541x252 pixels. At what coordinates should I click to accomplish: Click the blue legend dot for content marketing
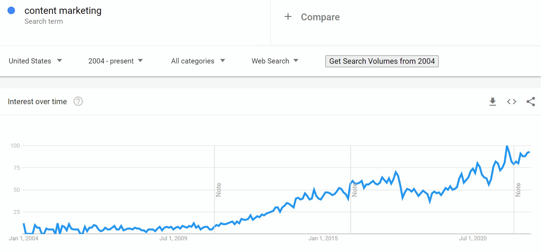click(x=11, y=10)
